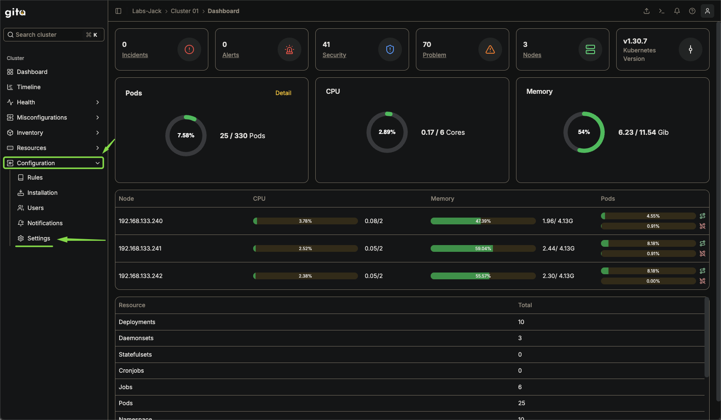Open the notifications bell in top bar

tap(677, 11)
